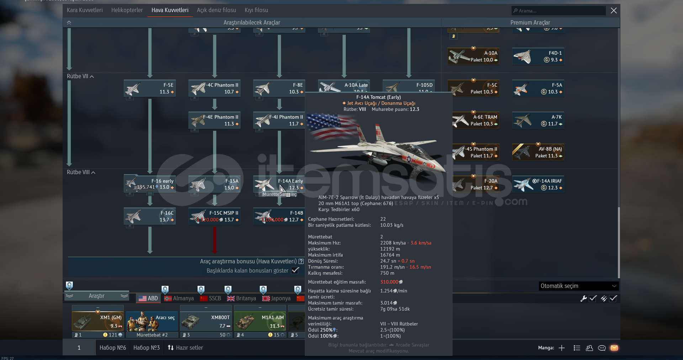The height and width of the screenshot is (360, 683).
Task: Click the lightbulb icon beside Britanya flag
Action: tap(228, 290)
